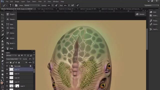Open brush Flow slider dropdown arrow
Viewport: 160px width, 90px height.
[x=69, y=5]
